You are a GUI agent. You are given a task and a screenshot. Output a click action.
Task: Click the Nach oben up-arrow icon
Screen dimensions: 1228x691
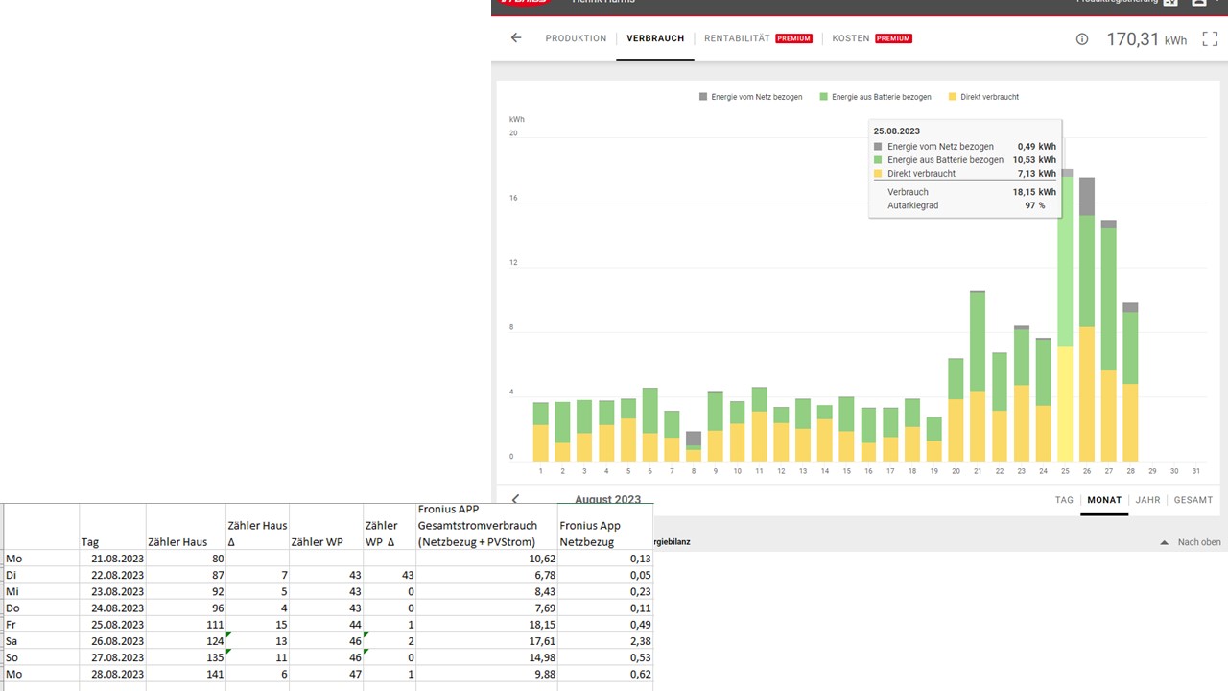click(1164, 542)
